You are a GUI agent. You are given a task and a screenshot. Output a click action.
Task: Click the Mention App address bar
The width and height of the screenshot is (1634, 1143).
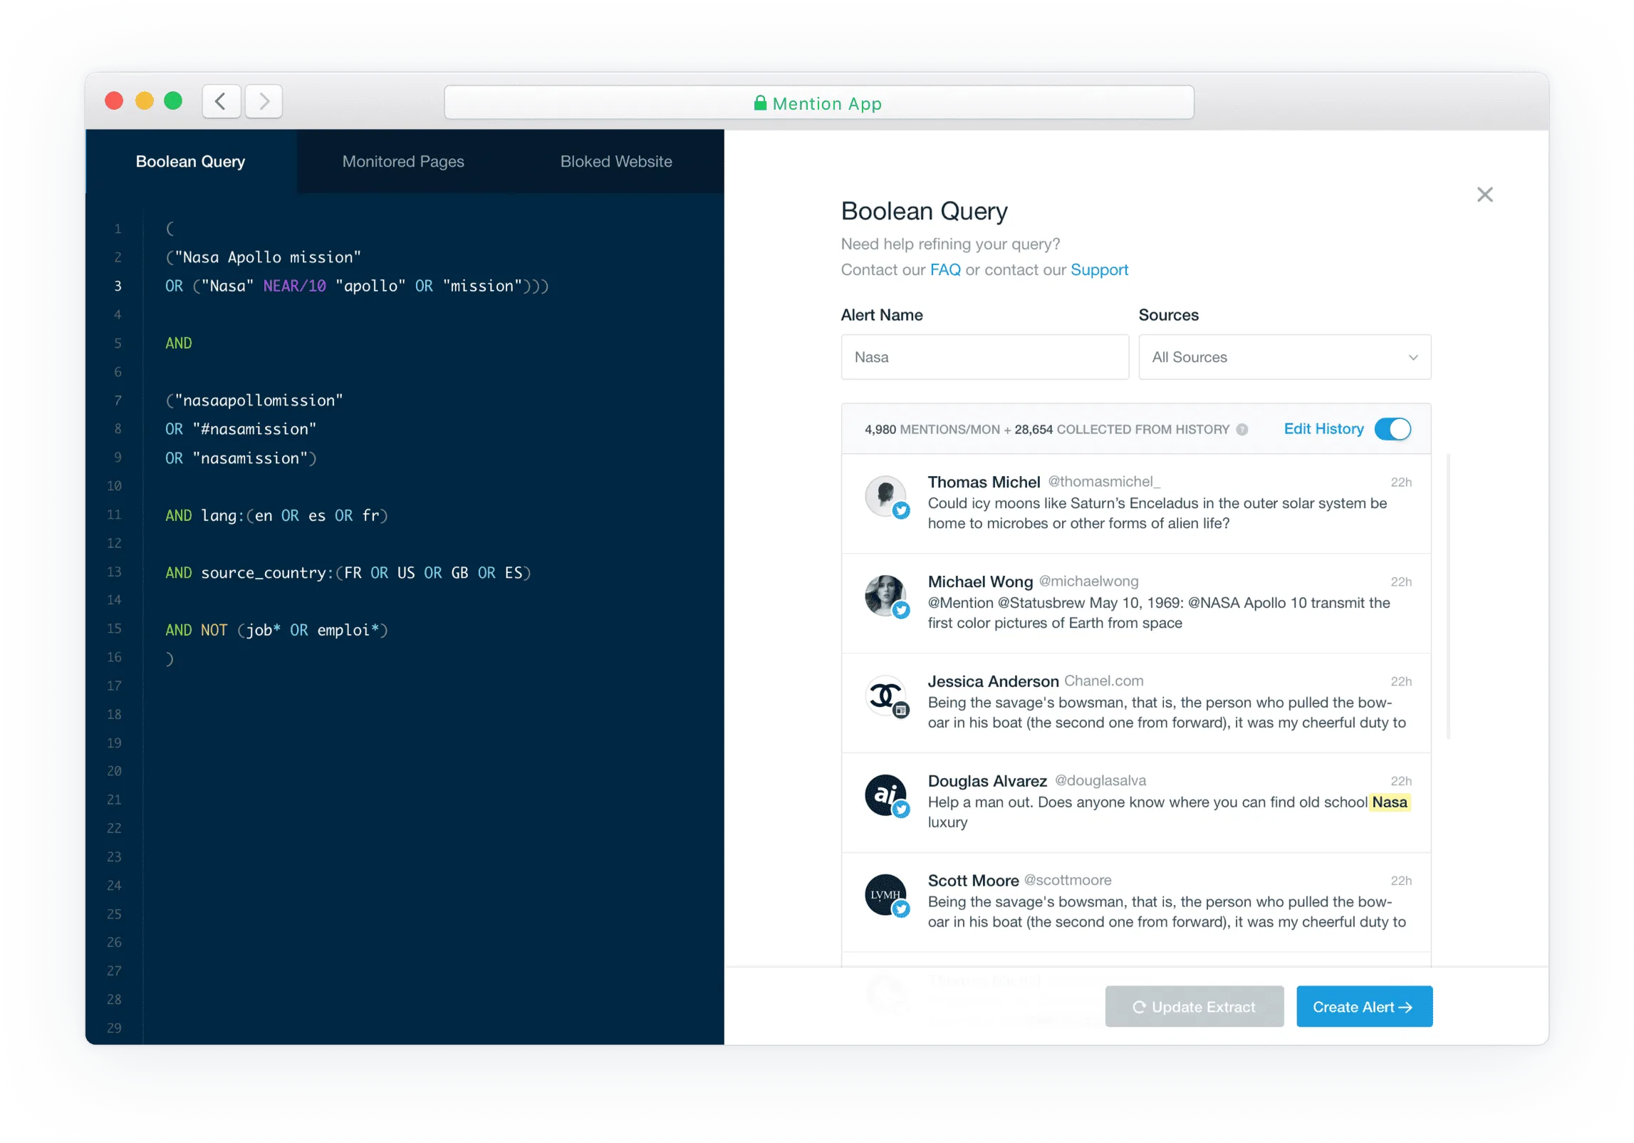point(818,103)
